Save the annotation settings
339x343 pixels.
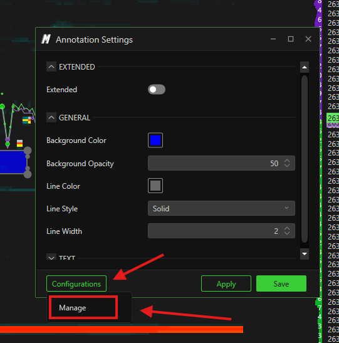click(x=281, y=283)
